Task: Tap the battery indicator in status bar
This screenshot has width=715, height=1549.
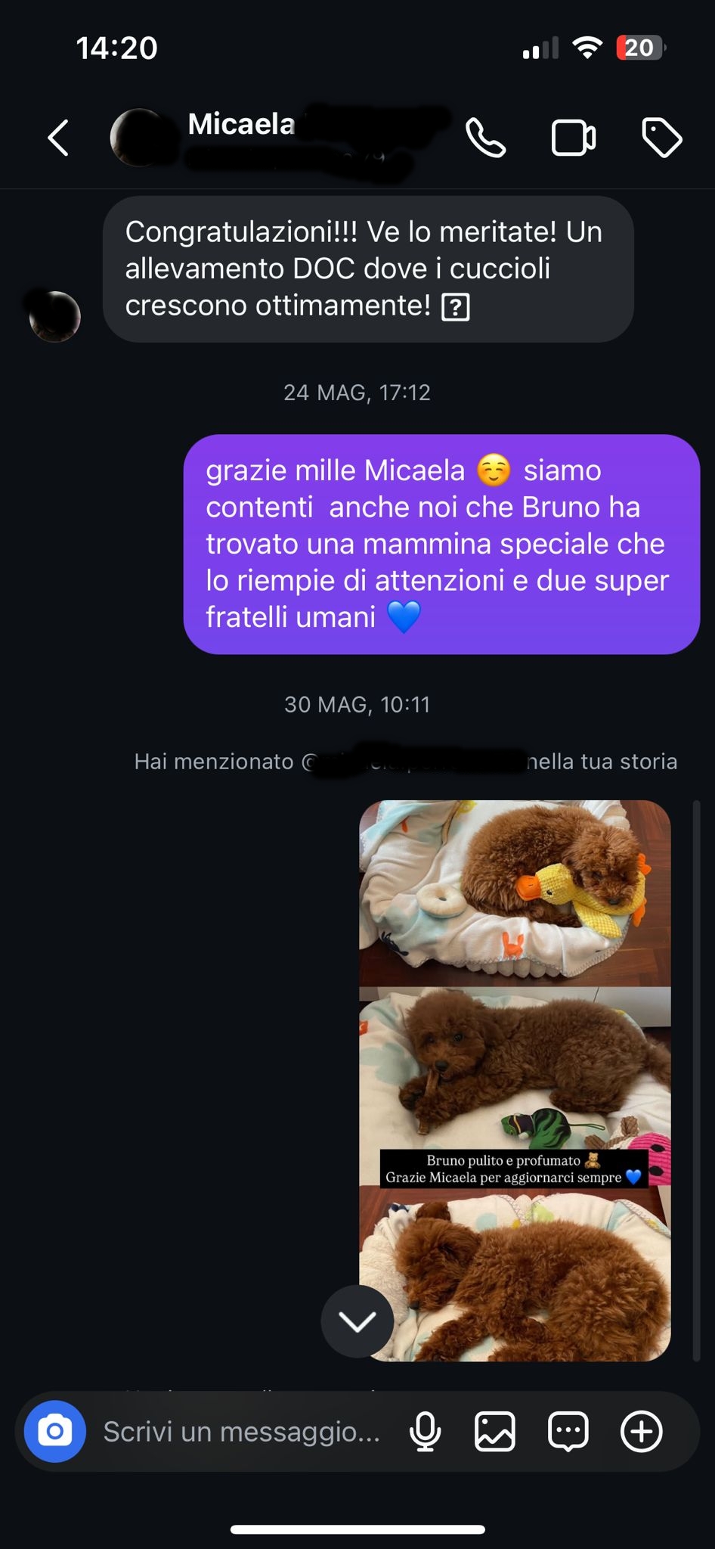Action: pos(640,48)
